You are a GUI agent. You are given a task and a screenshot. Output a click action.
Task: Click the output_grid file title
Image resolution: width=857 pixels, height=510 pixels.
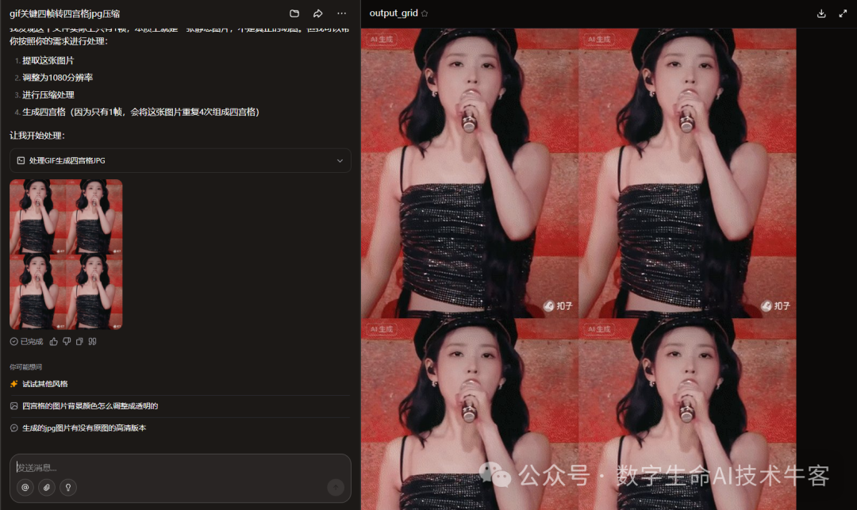[x=394, y=13]
